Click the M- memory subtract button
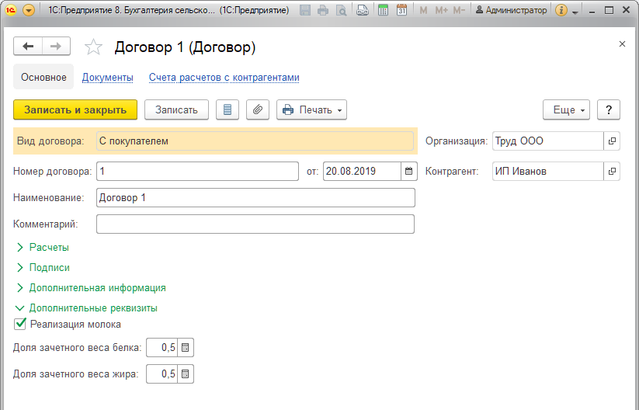The width and height of the screenshot is (639, 410). click(459, 10)
